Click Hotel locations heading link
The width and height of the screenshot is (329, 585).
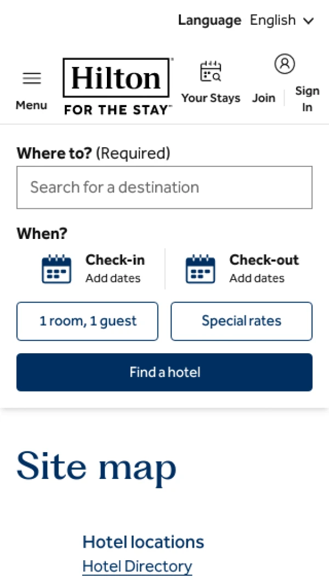coord(143,542)
